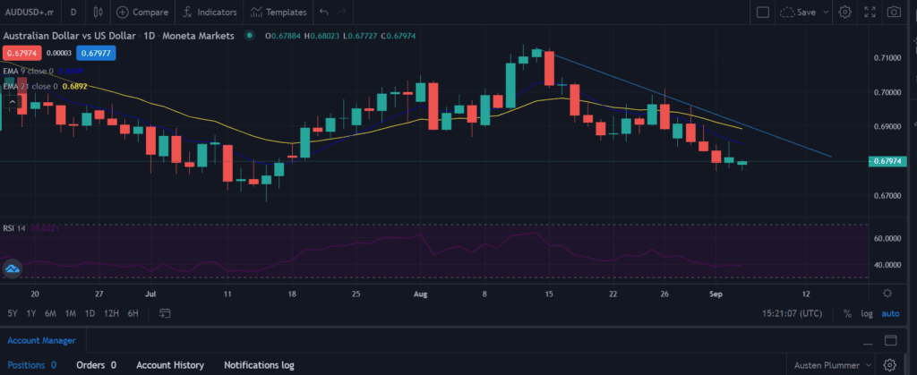Click the Australian Dollar vs US Dollar title
Viewport: 917px width, 375px height.
(70, 36)
